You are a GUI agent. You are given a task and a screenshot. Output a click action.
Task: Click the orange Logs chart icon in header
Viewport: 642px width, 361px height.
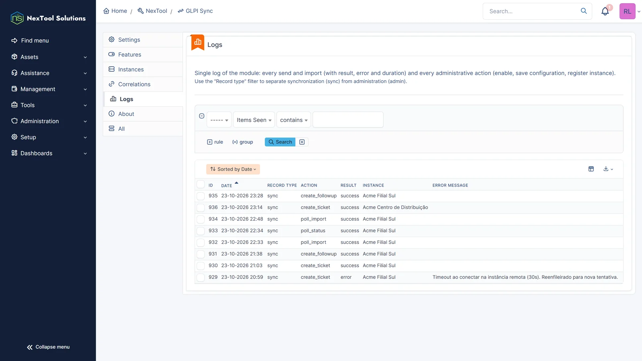coord(198,42)
